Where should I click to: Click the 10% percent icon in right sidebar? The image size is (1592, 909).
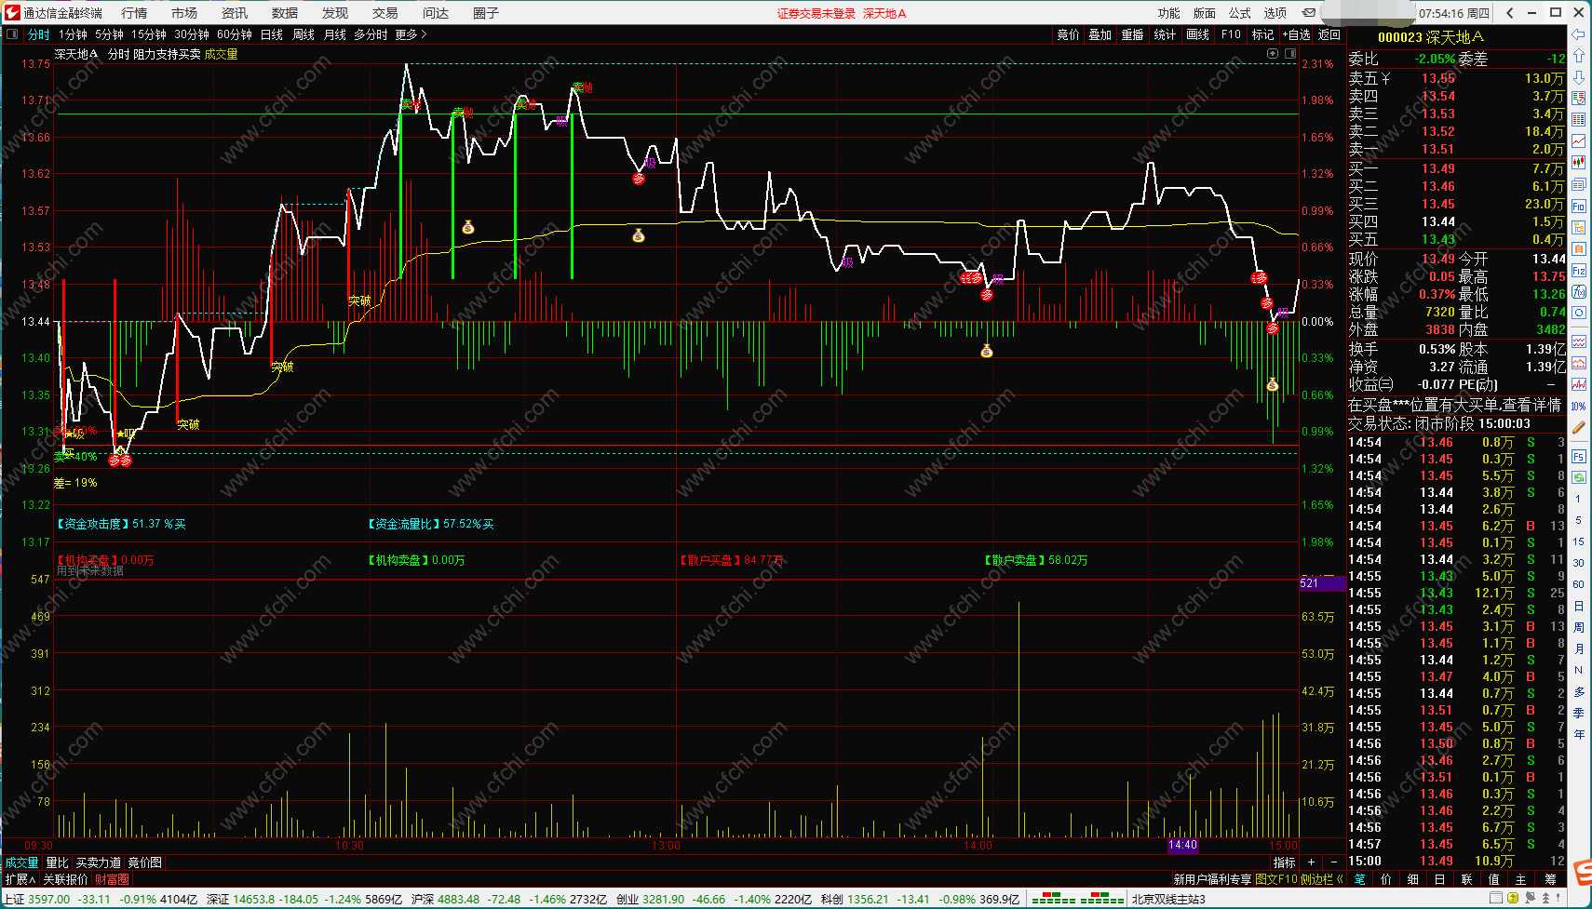click(1579, 407)
